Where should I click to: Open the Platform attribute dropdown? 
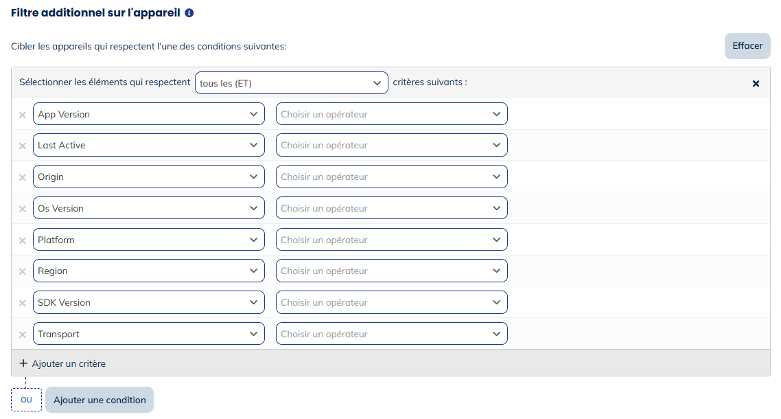tap(148, 239)
